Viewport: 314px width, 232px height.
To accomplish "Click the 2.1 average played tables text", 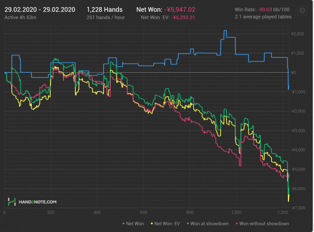I will coord(263,17).
